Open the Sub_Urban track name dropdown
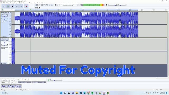169x95 pixels. 5,13
